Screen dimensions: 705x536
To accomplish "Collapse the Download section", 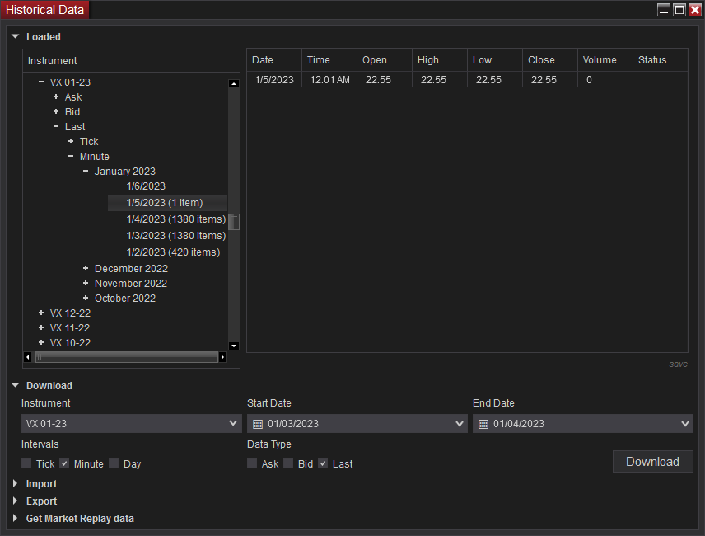I will pyautogui.click(x=16, y=385).
